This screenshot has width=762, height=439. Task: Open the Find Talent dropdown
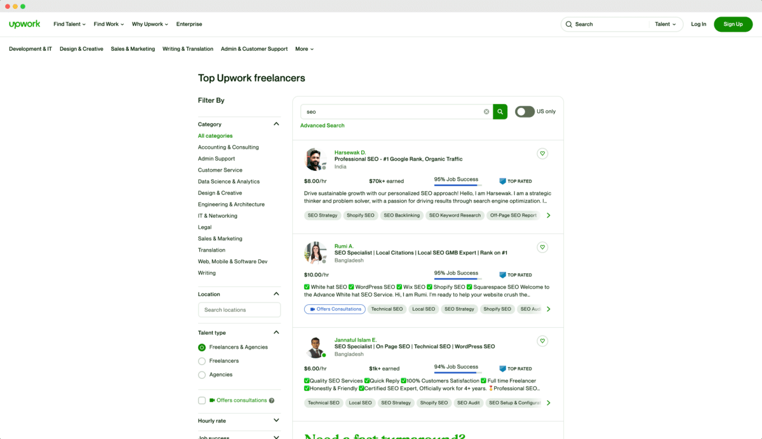69,24
